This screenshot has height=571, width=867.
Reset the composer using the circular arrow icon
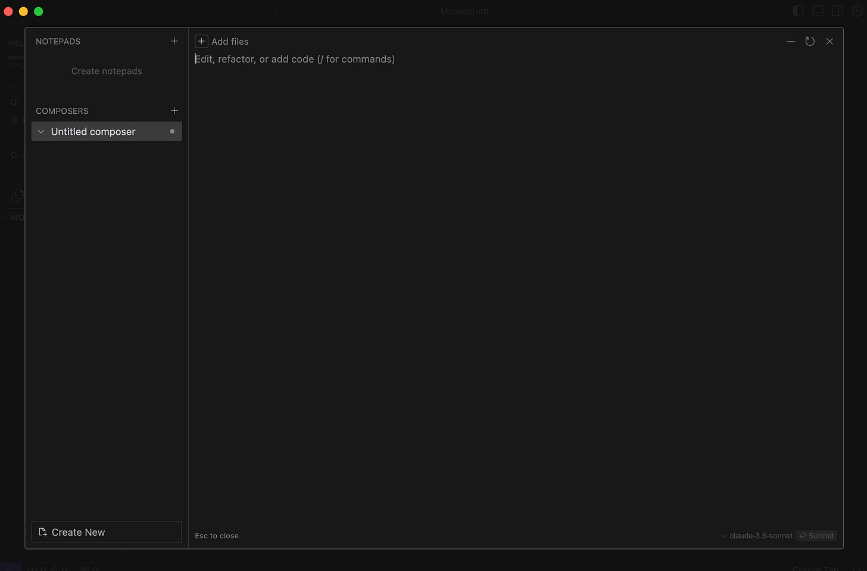coord(810,41)
